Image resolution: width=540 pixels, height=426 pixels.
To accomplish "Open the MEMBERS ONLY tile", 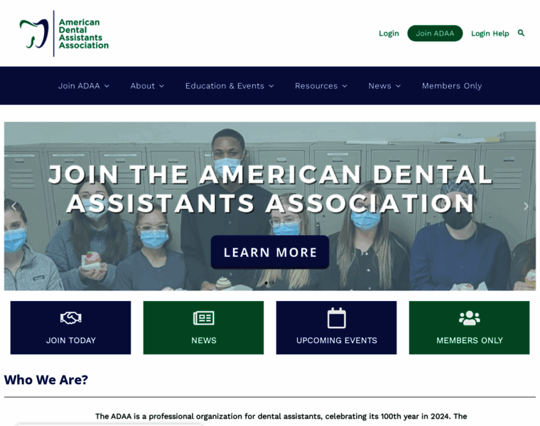I will (470, 327).
